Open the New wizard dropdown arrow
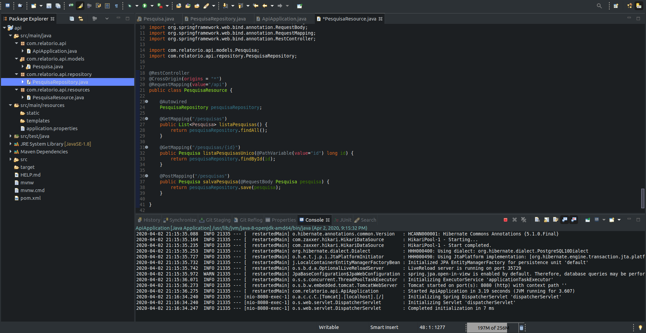Screen dimensions: 646x333 [x=41, y=6]
